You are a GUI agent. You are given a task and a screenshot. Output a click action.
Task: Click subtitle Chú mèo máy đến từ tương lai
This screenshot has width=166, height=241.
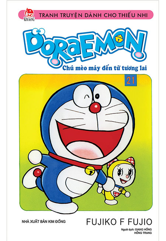tap(105, 68)
